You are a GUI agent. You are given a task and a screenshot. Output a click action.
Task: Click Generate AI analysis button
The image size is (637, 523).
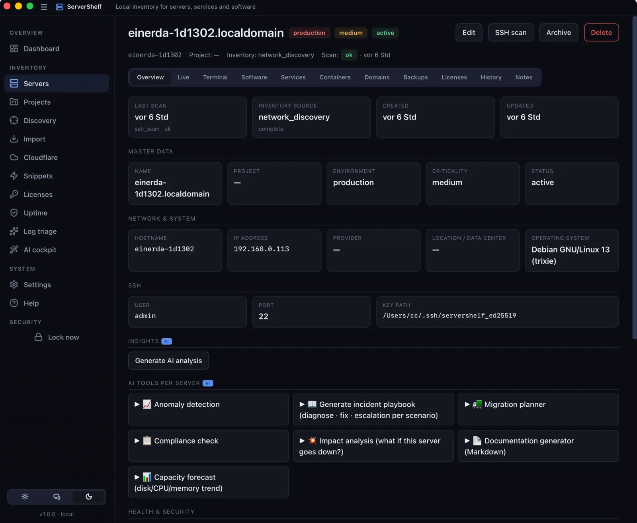(168, 360)
